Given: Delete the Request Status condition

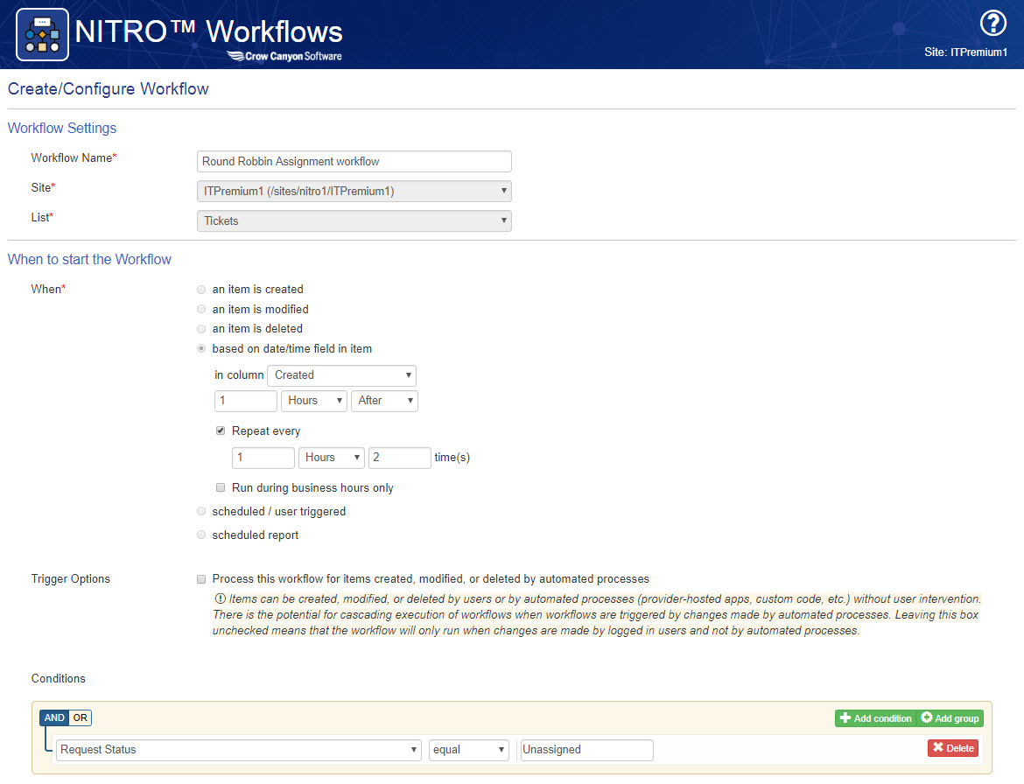Looking at the screenshot, I should [953, 748].
